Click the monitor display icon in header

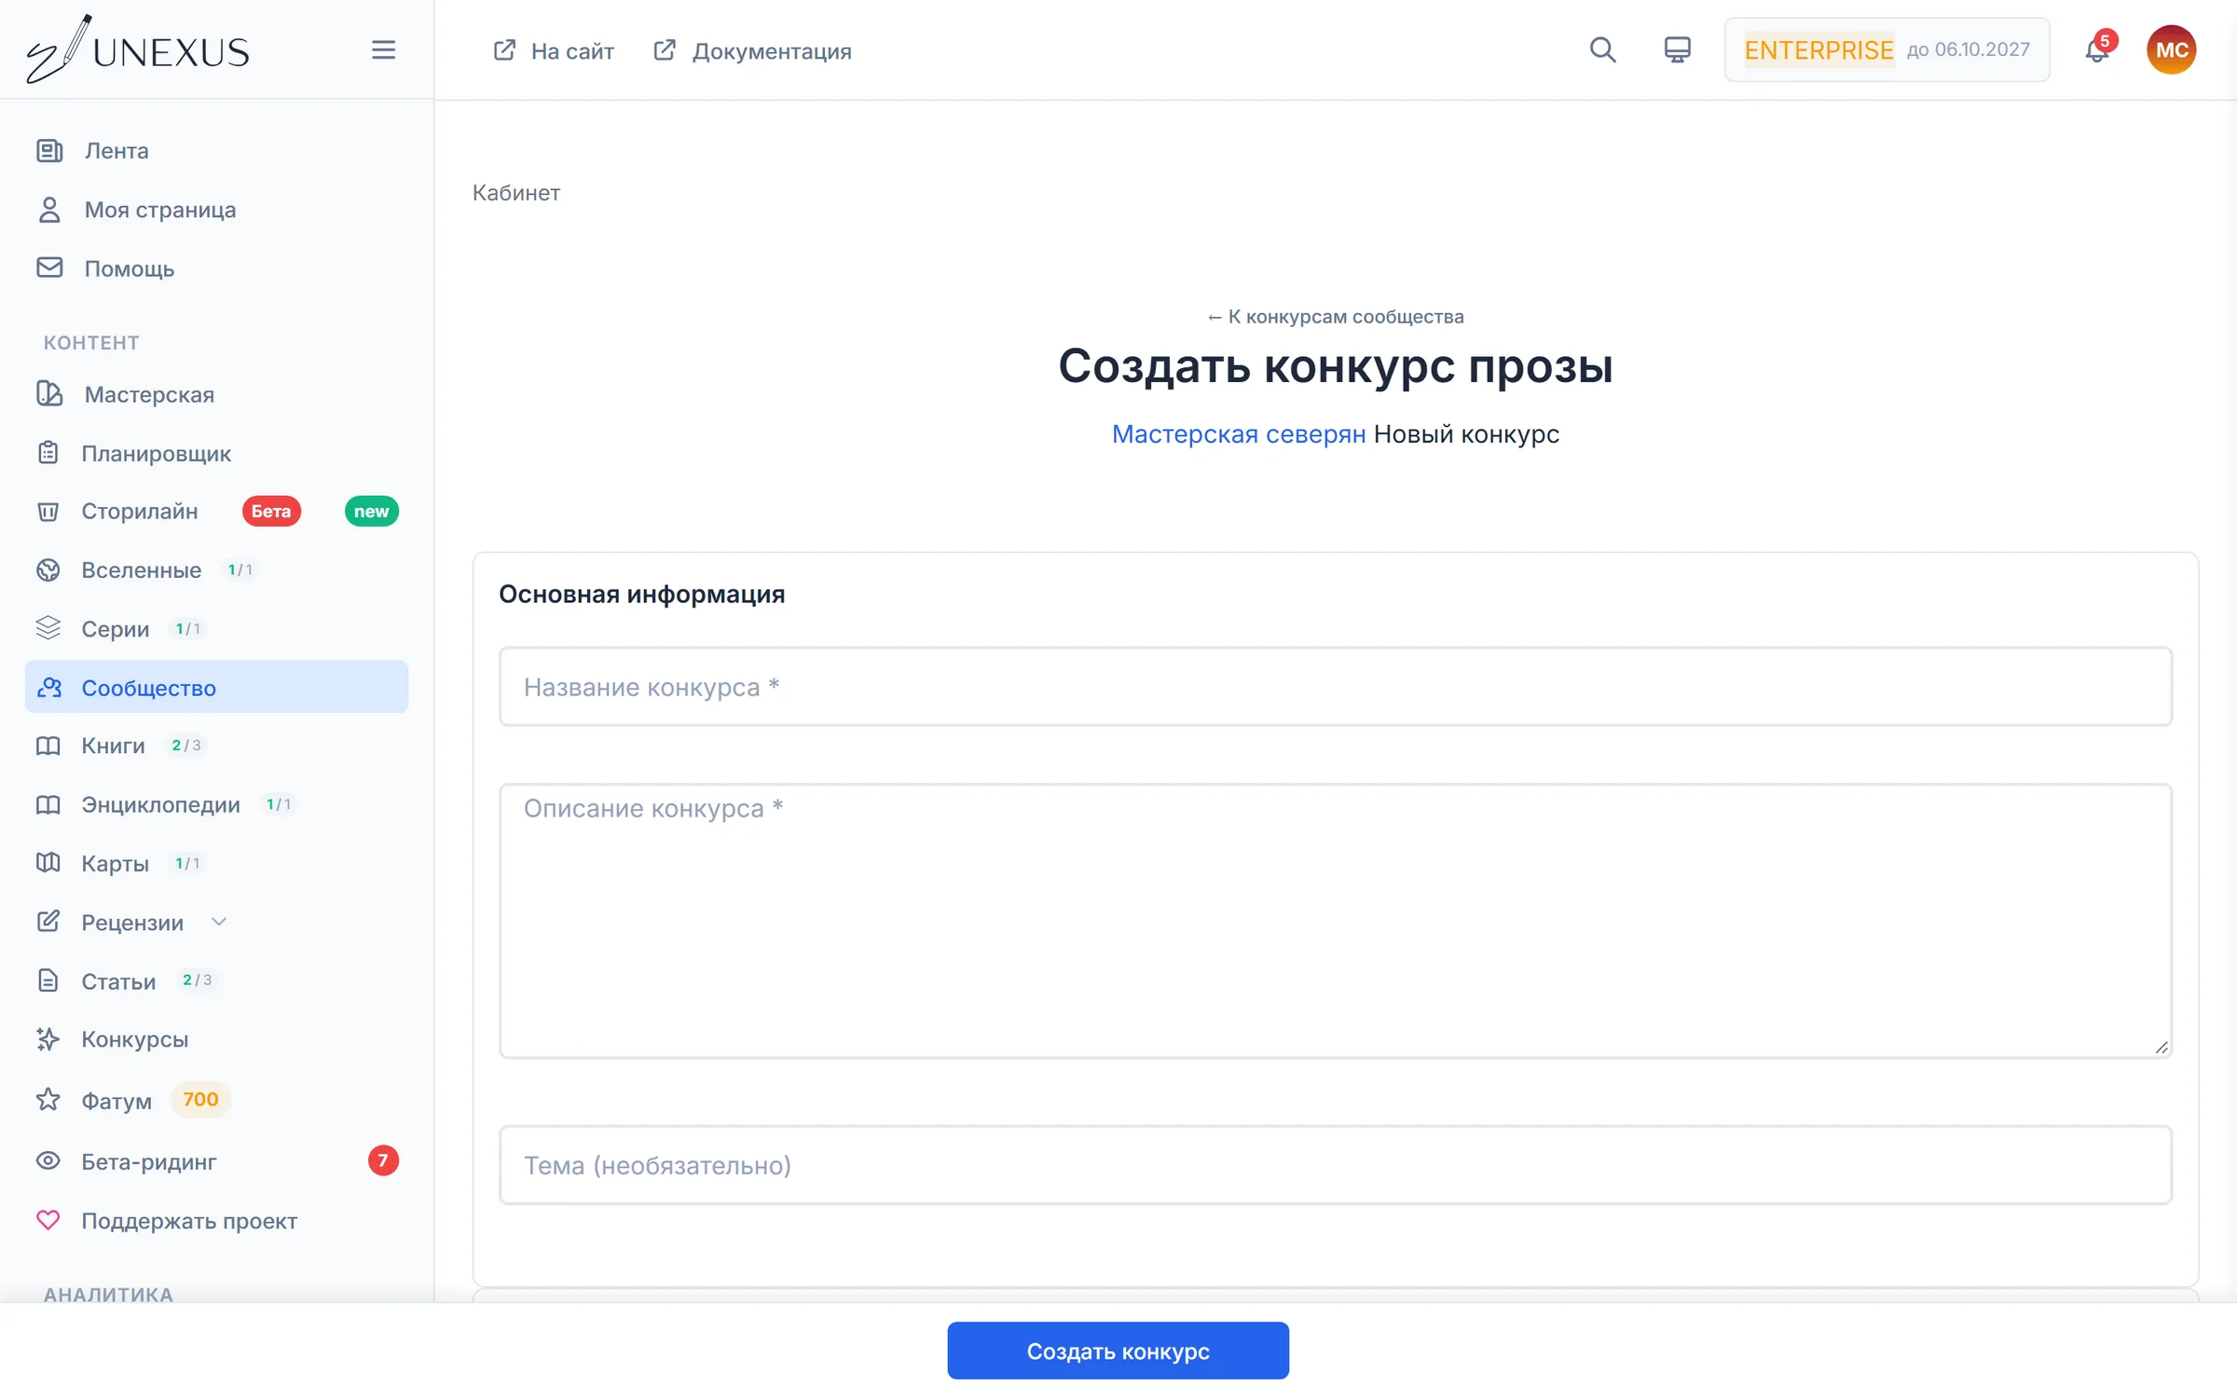pos(1677,50)
